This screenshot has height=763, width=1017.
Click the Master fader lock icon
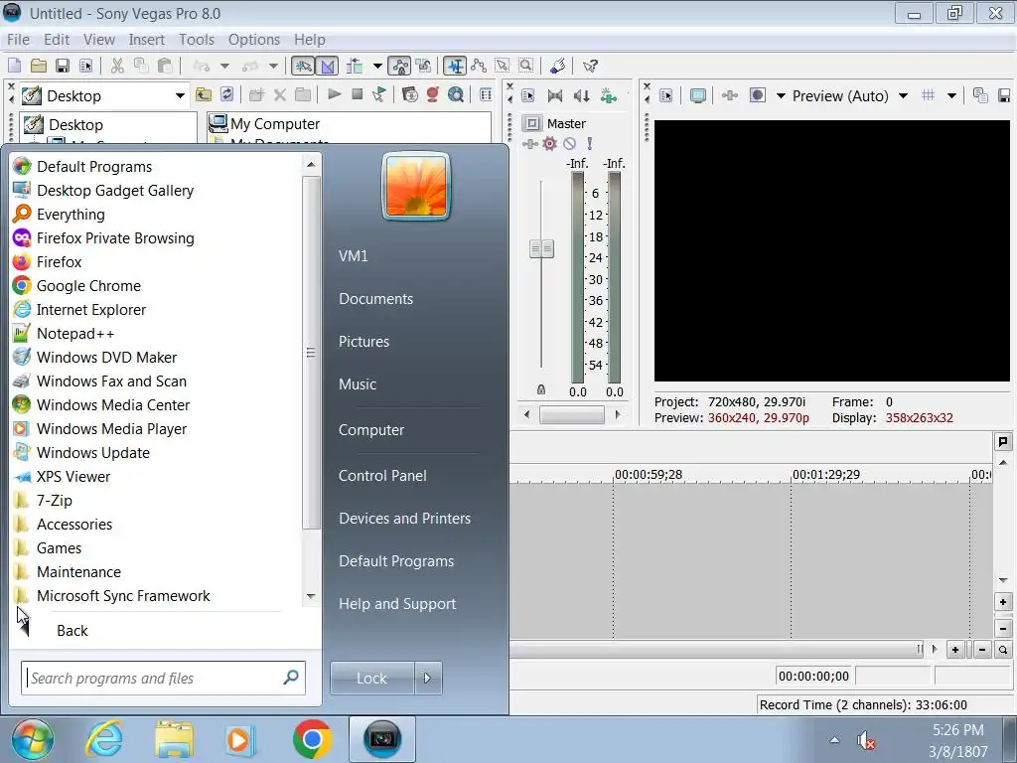[541, 389]
